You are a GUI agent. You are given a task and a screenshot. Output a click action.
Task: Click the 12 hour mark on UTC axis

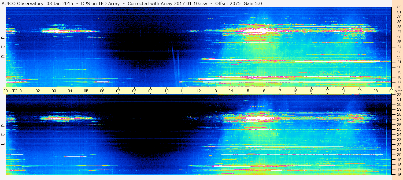[x=199, y=91]
